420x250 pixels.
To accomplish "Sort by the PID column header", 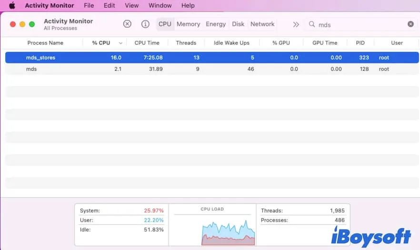I will click(360, 43).
